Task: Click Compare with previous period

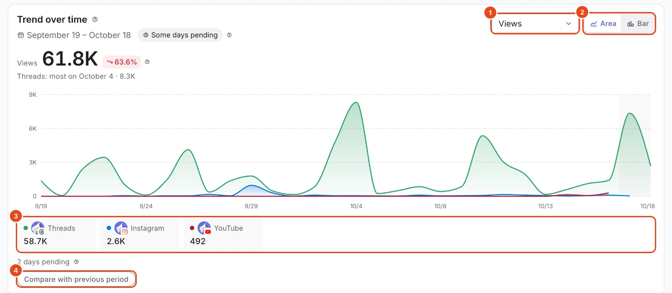Action: pyautogui.click(x=76, y=279)
